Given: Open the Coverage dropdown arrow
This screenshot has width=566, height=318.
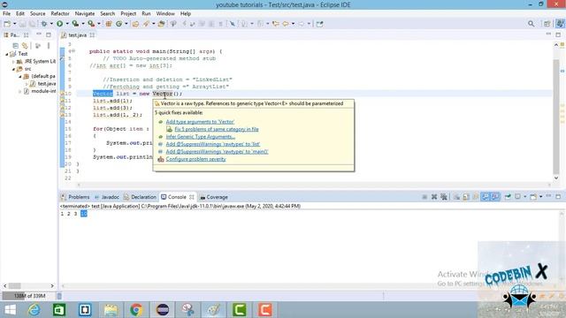Looking at the screenshot, I should coord(83,24).
